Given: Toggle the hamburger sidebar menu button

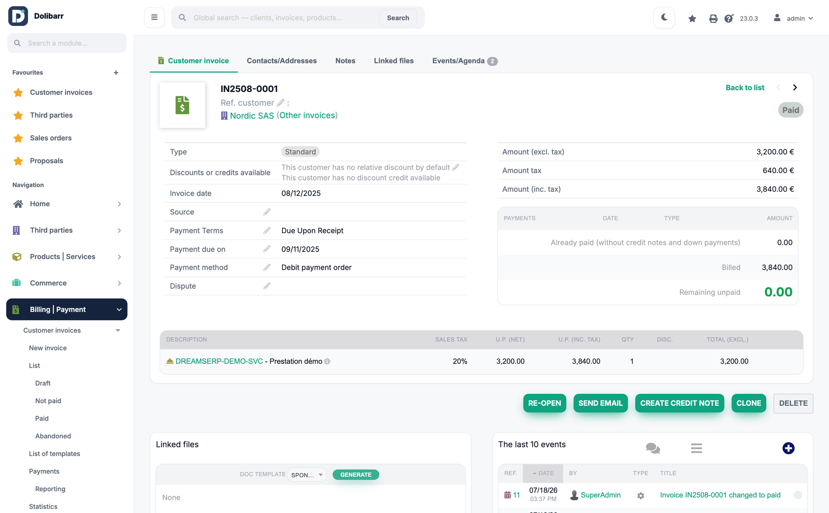Looking at the screenshot, I should pos(154,17).
